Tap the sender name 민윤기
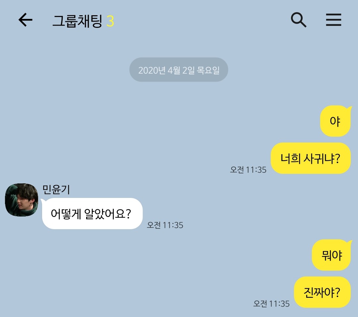This screenshot has height=317, width=358. coord(56,190)
